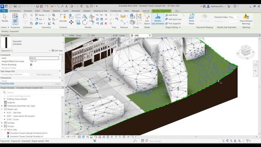Click the Add Point tool

click(x=171, y=15)
